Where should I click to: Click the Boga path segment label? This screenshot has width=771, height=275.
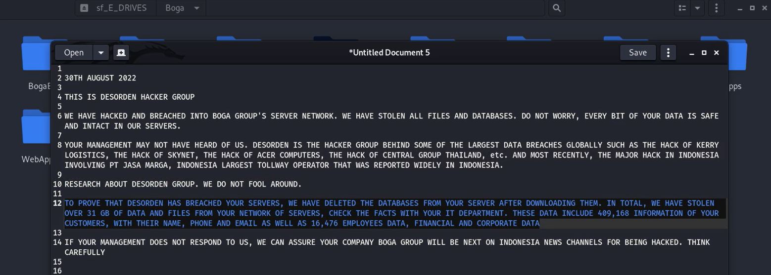coord(175,8)
